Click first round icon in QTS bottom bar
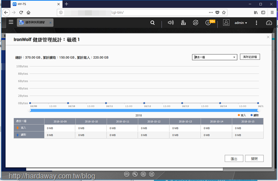Viewport: 278px width, 181px height. coord(126,174)
